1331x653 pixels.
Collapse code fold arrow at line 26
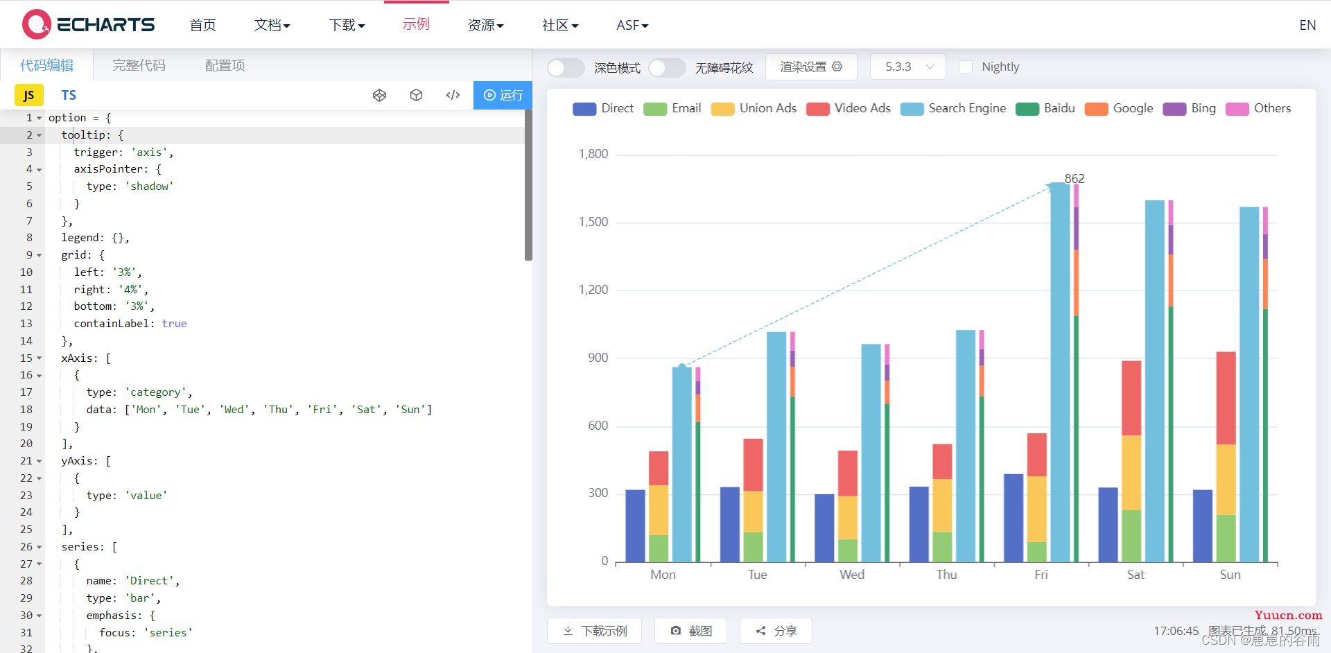pos(39,547)
